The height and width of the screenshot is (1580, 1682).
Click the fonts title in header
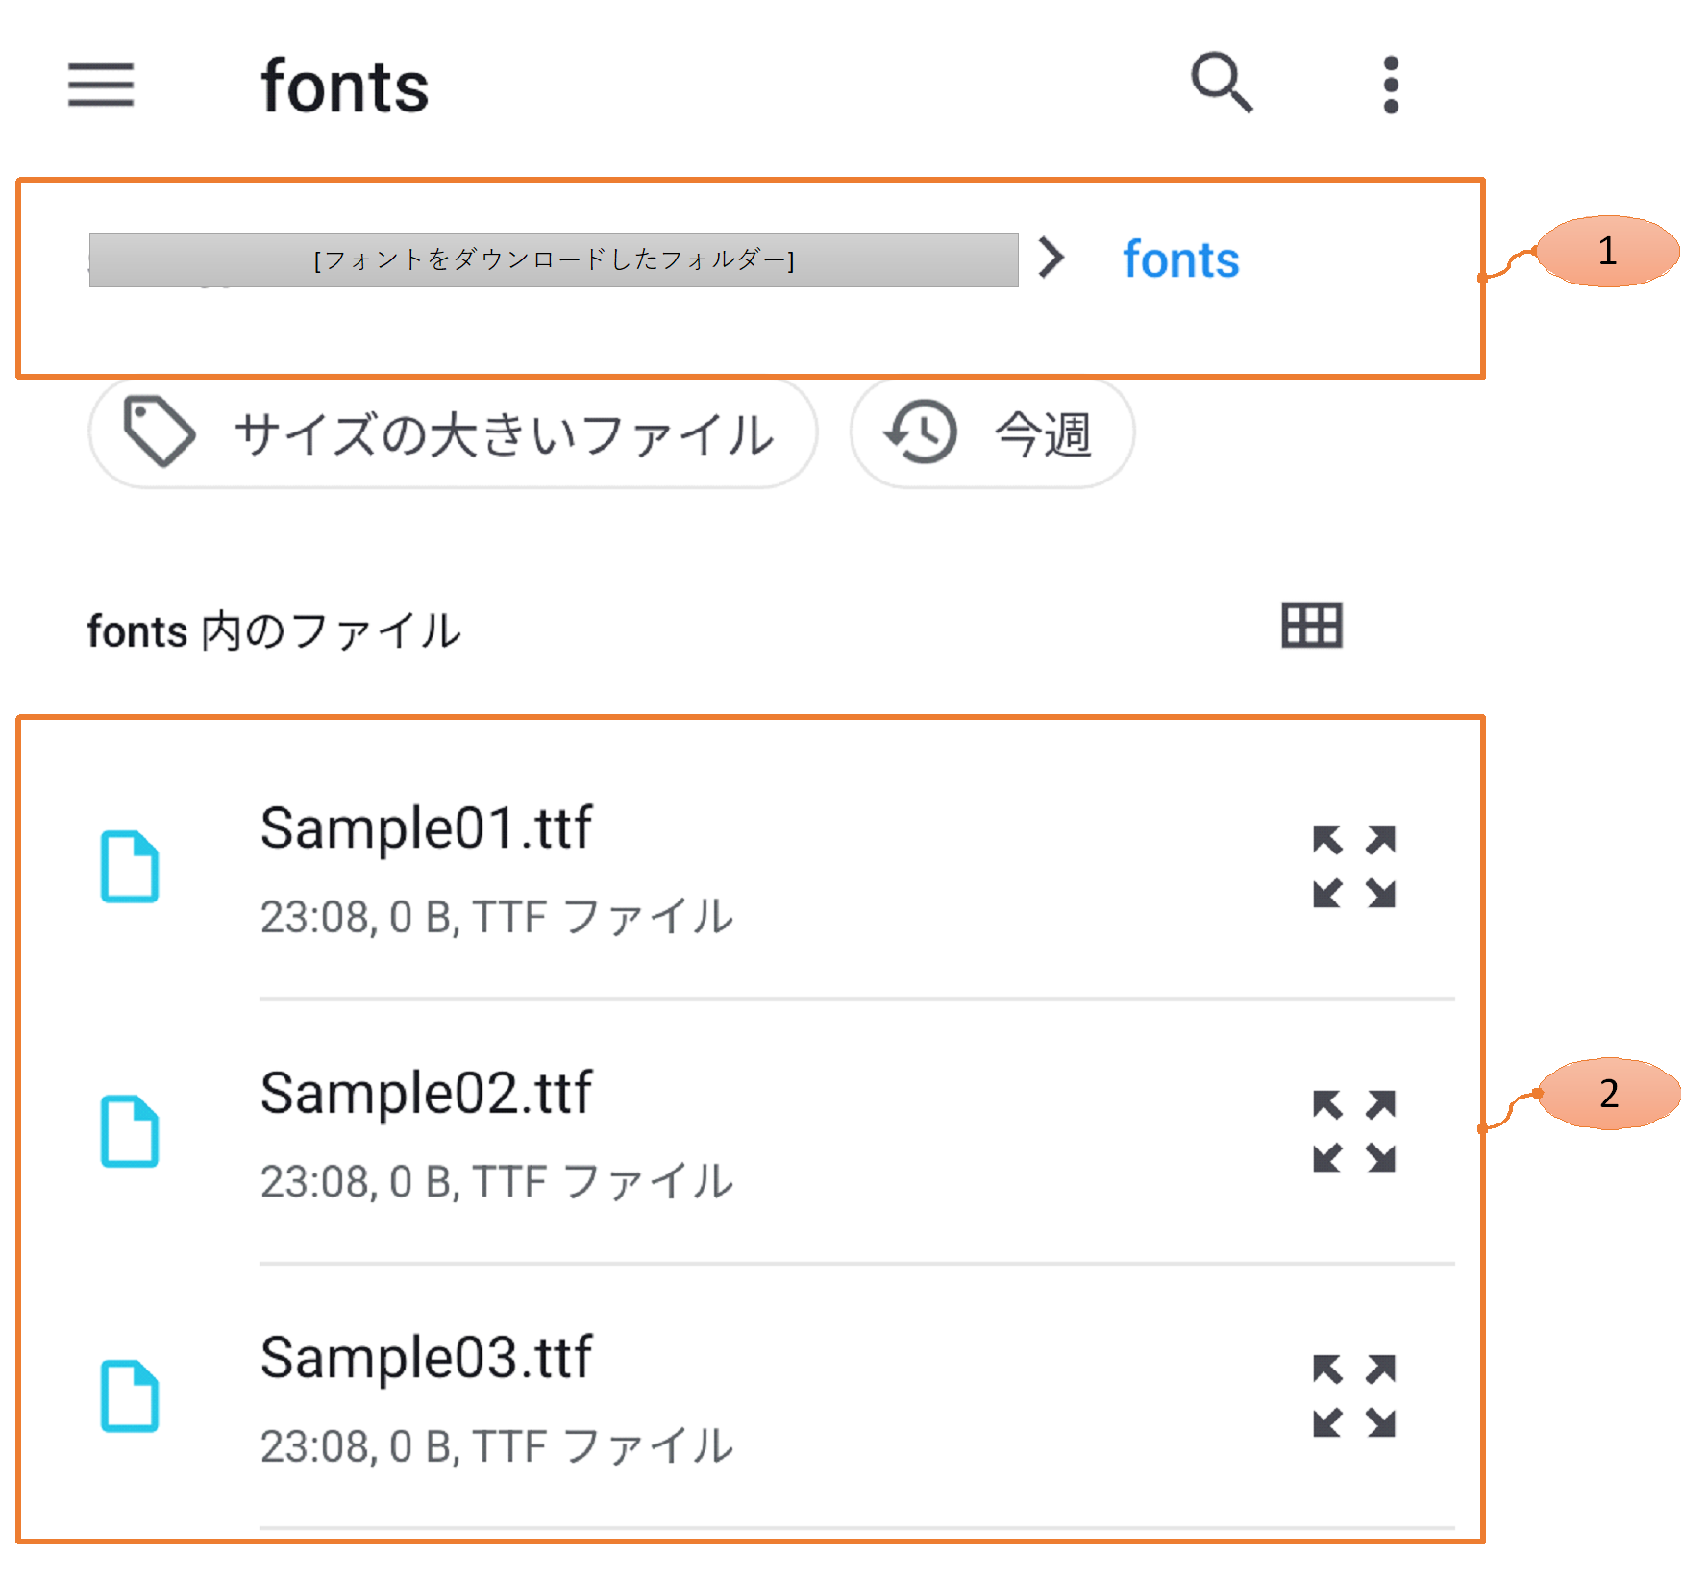(344, 86)
